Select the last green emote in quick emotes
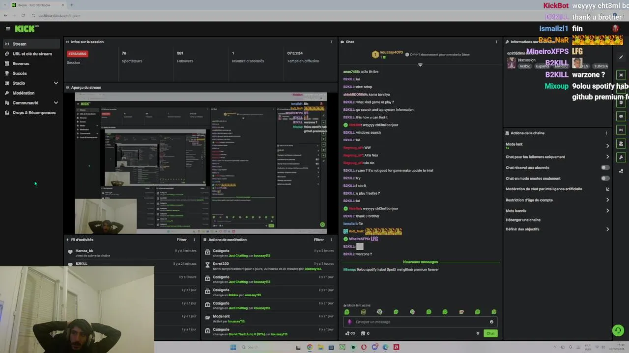Image resolution: width=629 pixels, height=353 pixels. pos(494,312)
